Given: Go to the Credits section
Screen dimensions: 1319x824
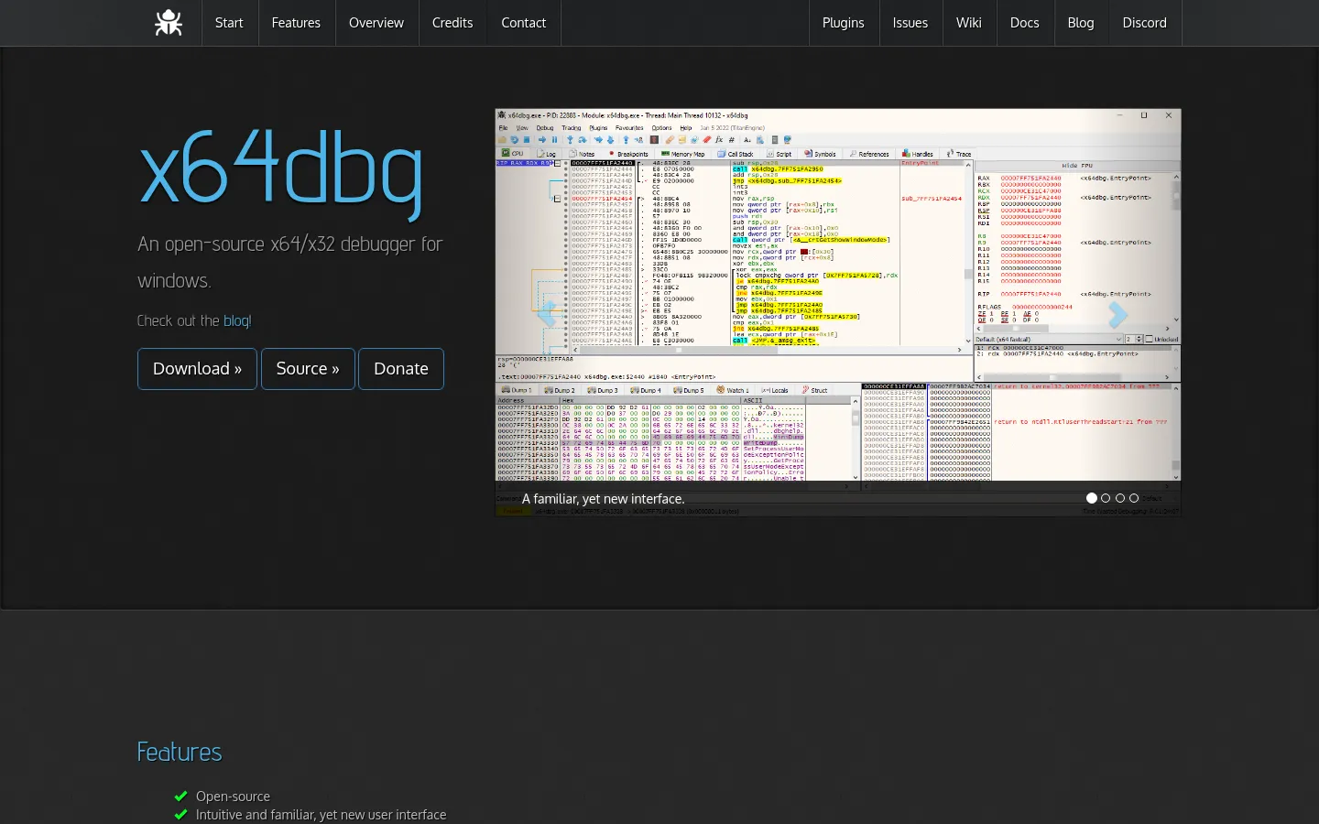Looking at the screenshot, I should point(452,23).
